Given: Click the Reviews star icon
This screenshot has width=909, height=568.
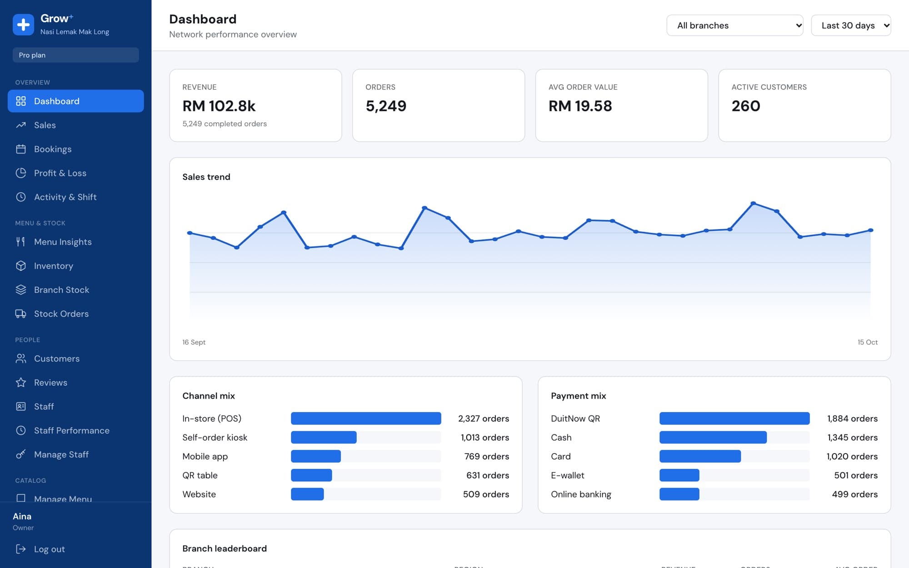Looking at the screenshot, I should tap(21, 383).
